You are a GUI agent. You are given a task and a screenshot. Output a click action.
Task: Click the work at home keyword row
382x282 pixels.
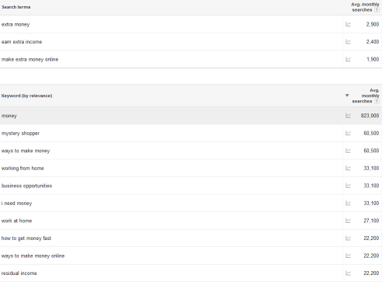(x=191, y=221)
